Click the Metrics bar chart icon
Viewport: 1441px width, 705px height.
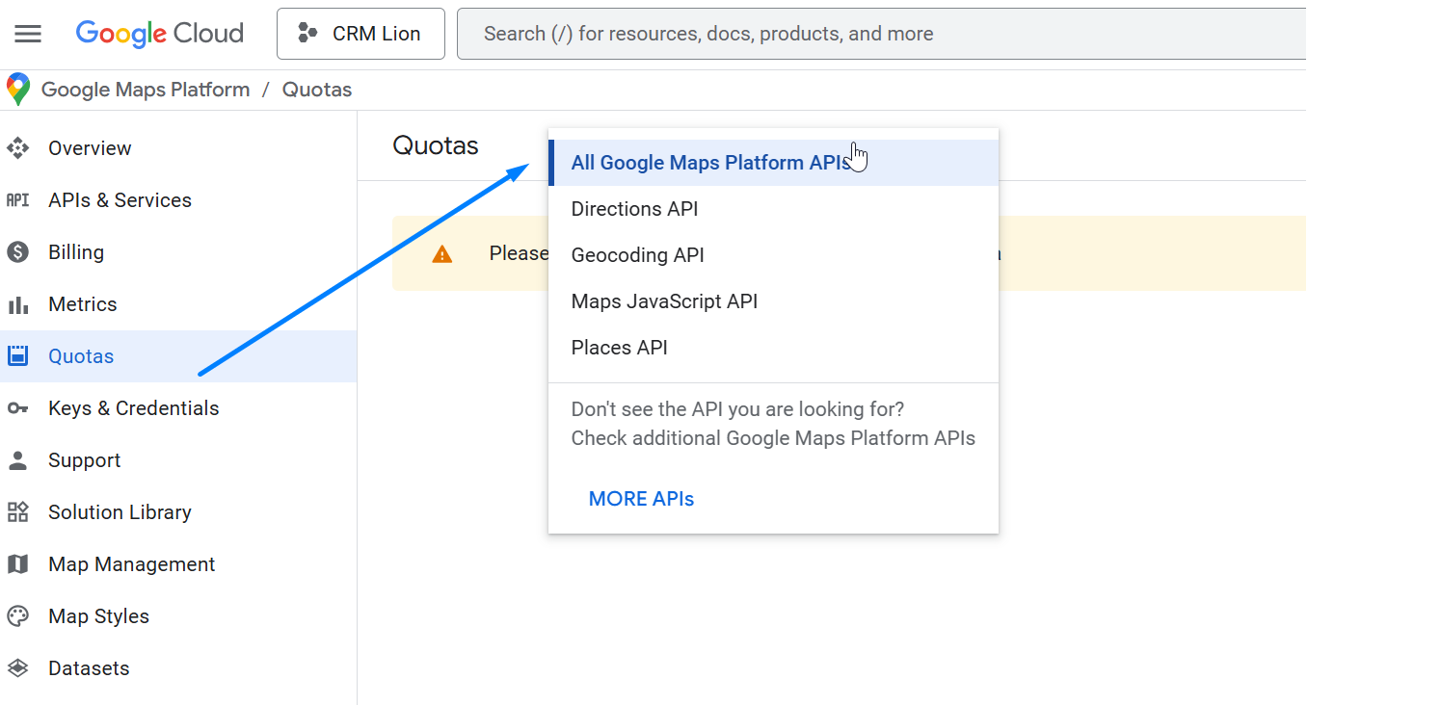(17, 304)
